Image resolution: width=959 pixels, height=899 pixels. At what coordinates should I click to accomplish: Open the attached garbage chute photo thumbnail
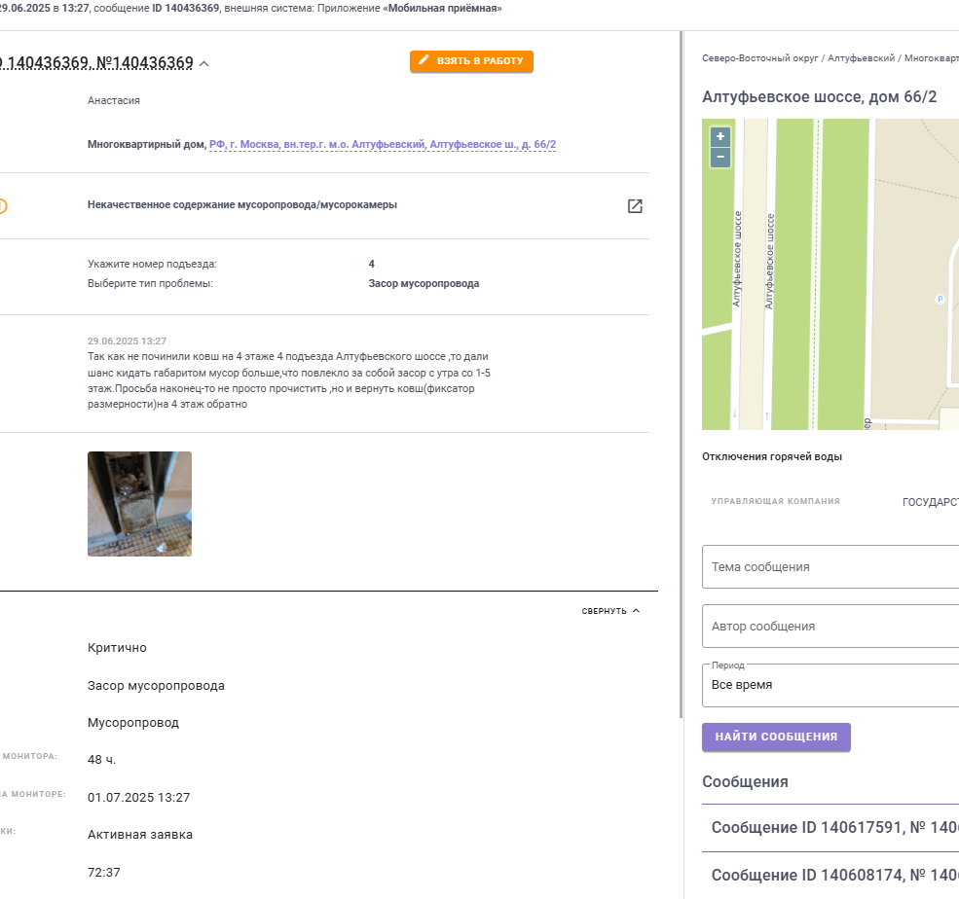pyautogui.click(x=139, y=504)
